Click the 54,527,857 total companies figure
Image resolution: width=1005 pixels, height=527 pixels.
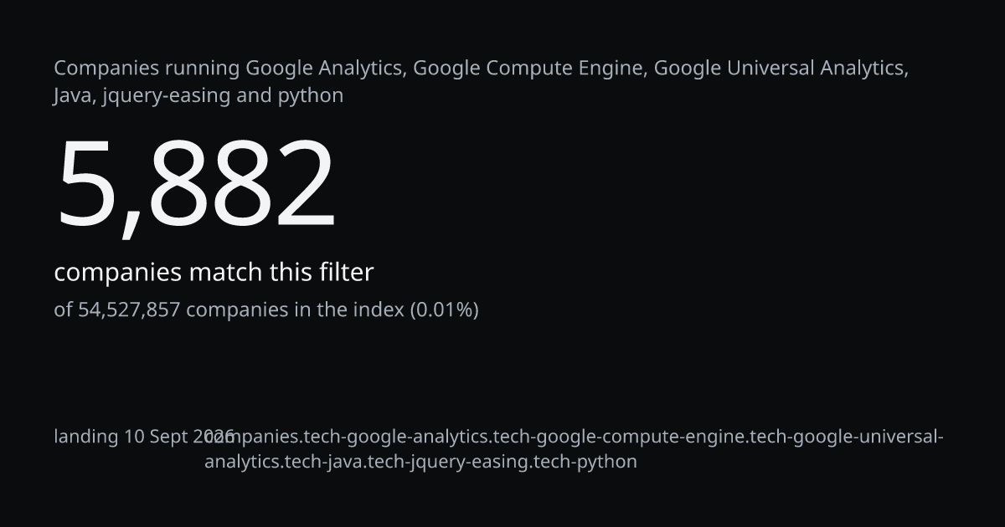point(129,310)
